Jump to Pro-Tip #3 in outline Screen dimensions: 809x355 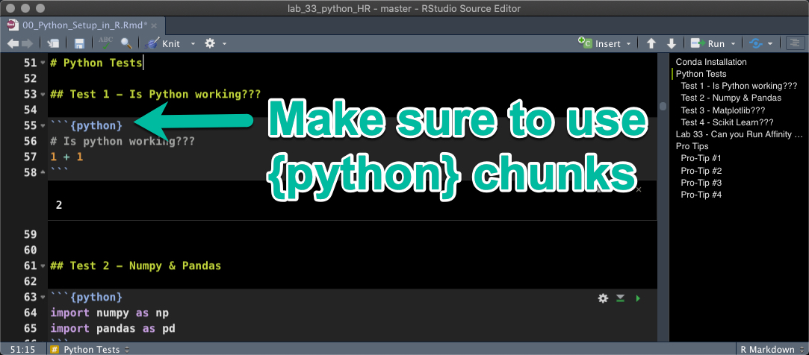701,183
